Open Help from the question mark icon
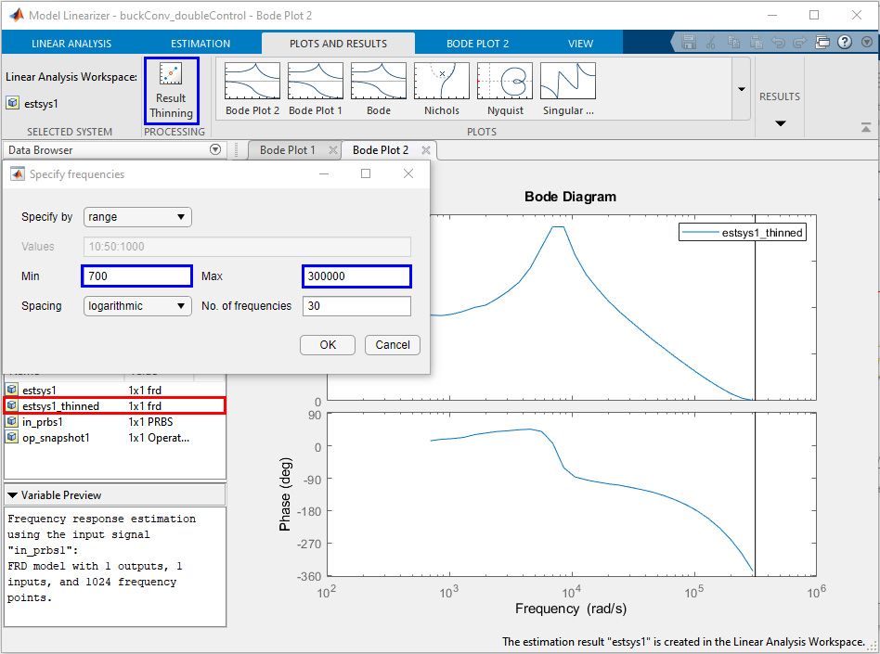The width and height of the screenshot is (880, 654). (x=844, y=43)
